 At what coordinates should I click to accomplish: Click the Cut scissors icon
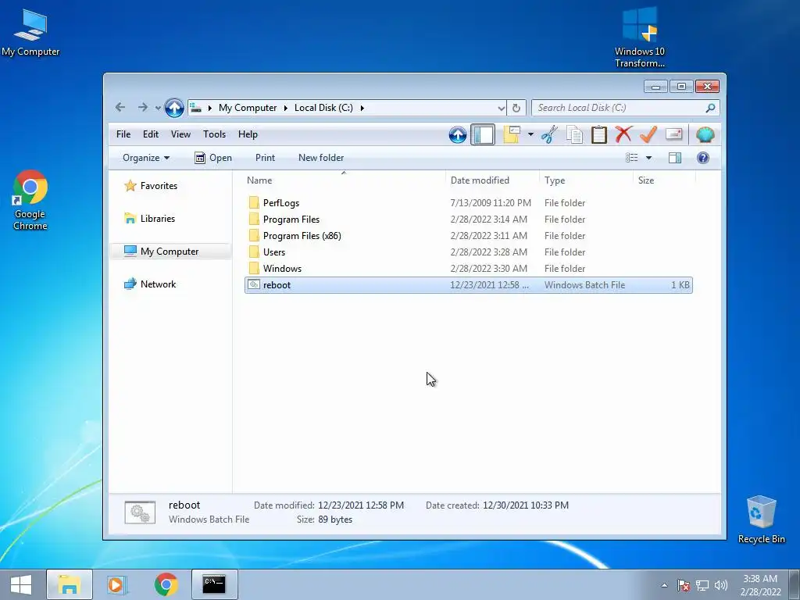pyautogui.click(x=549, y=134)
